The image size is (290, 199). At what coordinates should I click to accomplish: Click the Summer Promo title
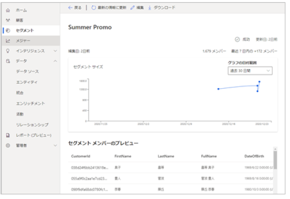tap(90, 27)
